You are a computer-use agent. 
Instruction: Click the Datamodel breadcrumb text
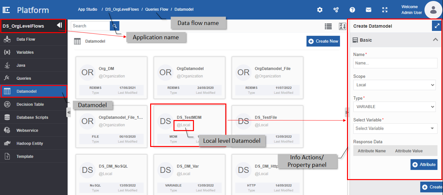coord(184,9)
